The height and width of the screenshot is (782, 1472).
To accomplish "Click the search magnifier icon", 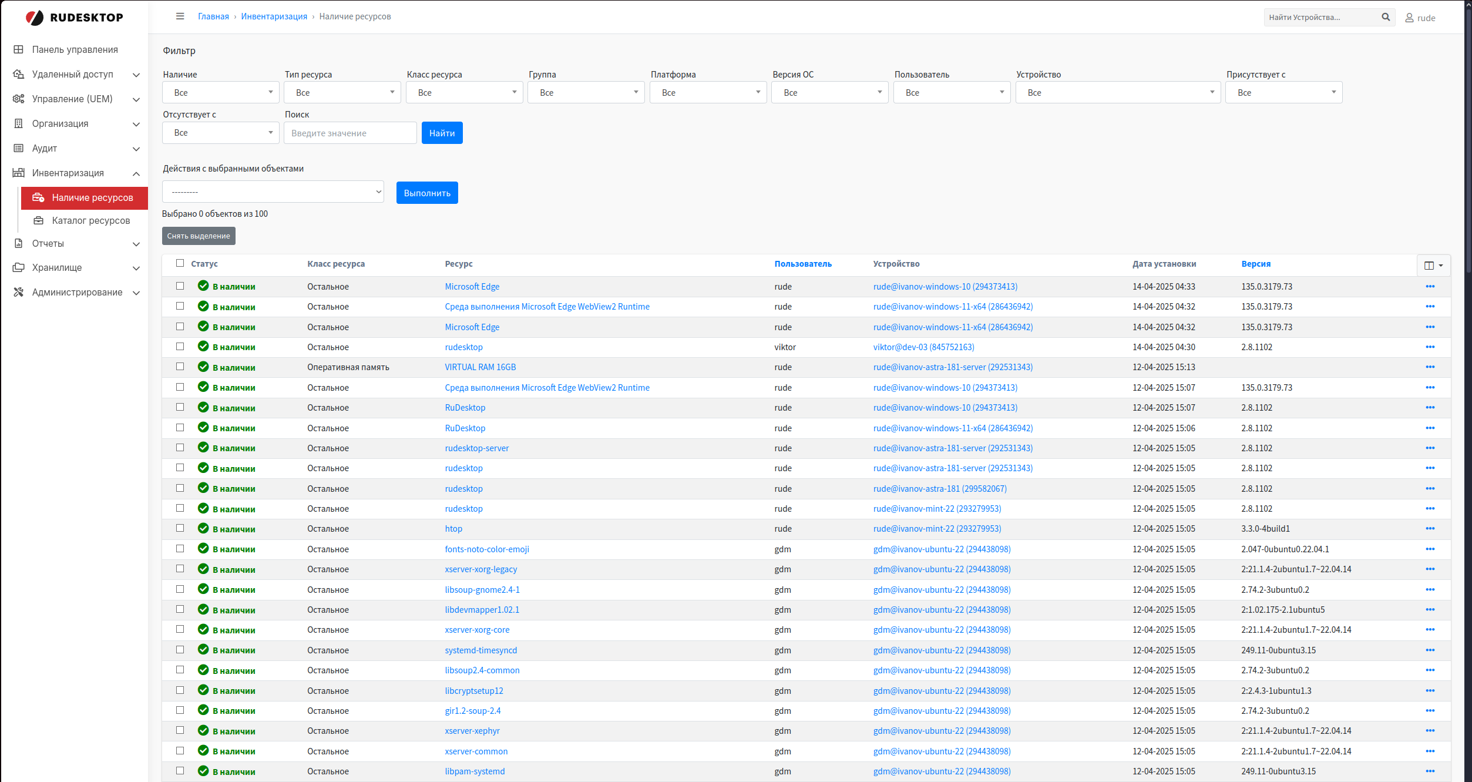I will pyautogui.click(x=1386, y=16).
